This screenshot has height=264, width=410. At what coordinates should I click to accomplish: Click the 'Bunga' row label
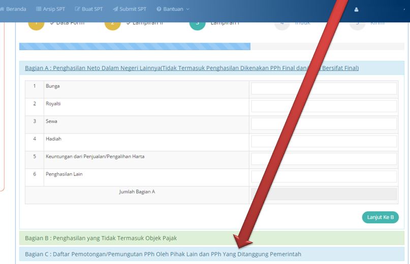coord(52,86)
